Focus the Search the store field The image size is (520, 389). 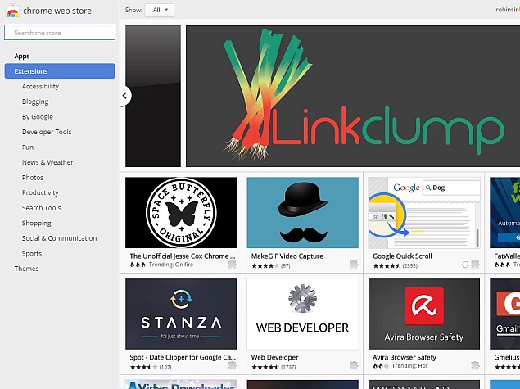point(60,33)
